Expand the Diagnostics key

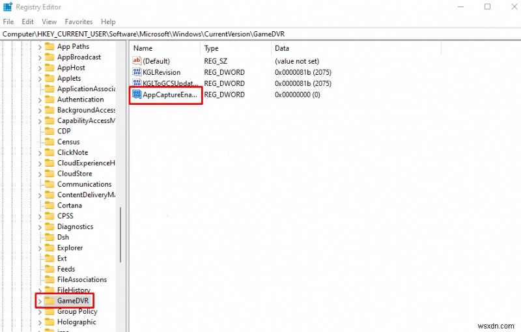point(40,227)
